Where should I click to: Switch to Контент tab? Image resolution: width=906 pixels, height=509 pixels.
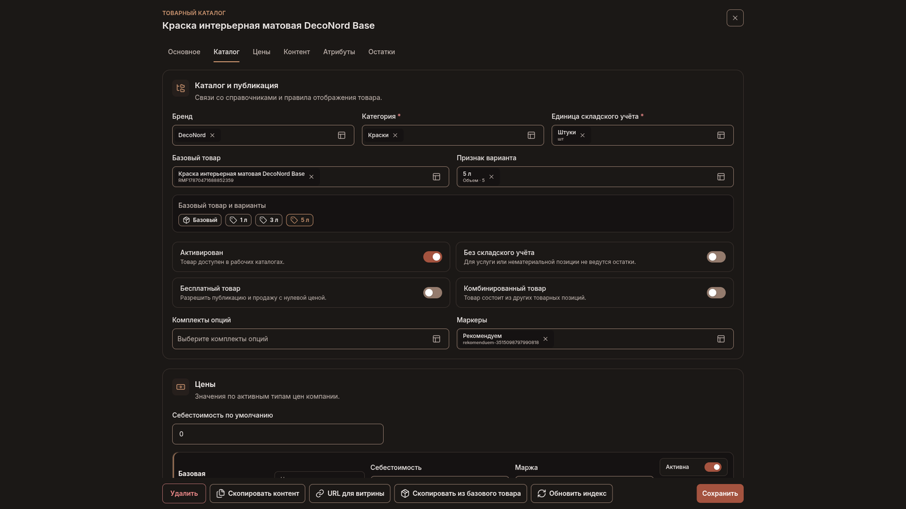[297, 52]
